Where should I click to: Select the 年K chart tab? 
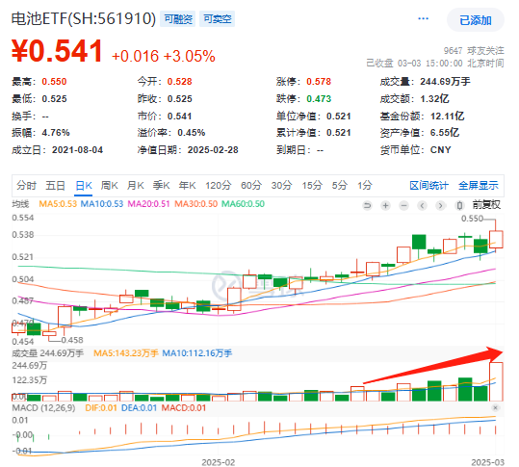click(x=188, y=185)
